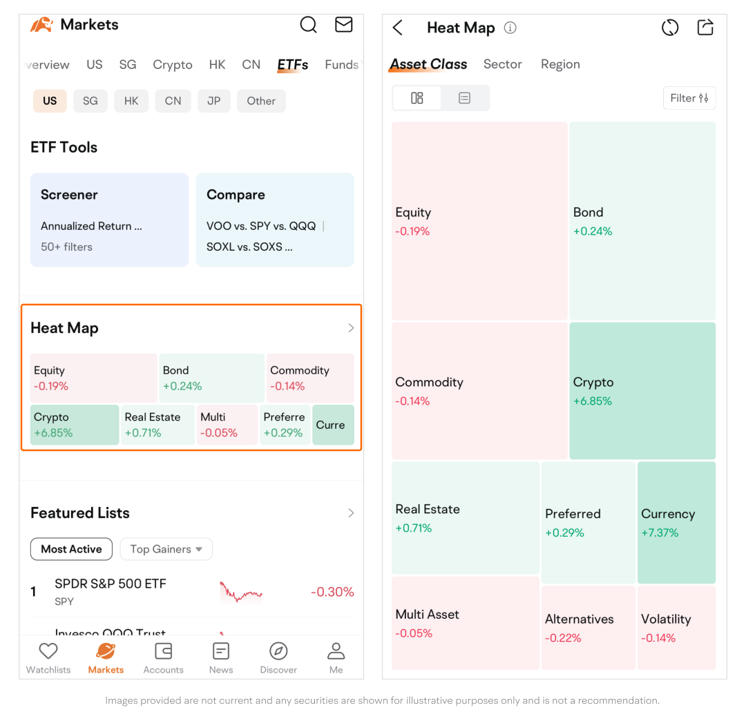Tap the green Crypto +6.85% tile
This screenshot has height=721, width=746.
click(x=642, y=391)
